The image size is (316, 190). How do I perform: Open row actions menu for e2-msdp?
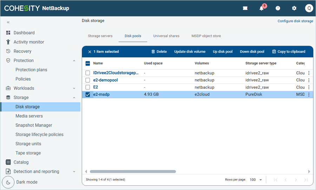pos(309,94)
